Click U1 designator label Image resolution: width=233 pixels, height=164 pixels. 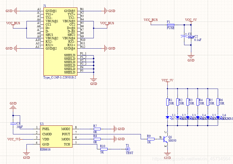42,124
